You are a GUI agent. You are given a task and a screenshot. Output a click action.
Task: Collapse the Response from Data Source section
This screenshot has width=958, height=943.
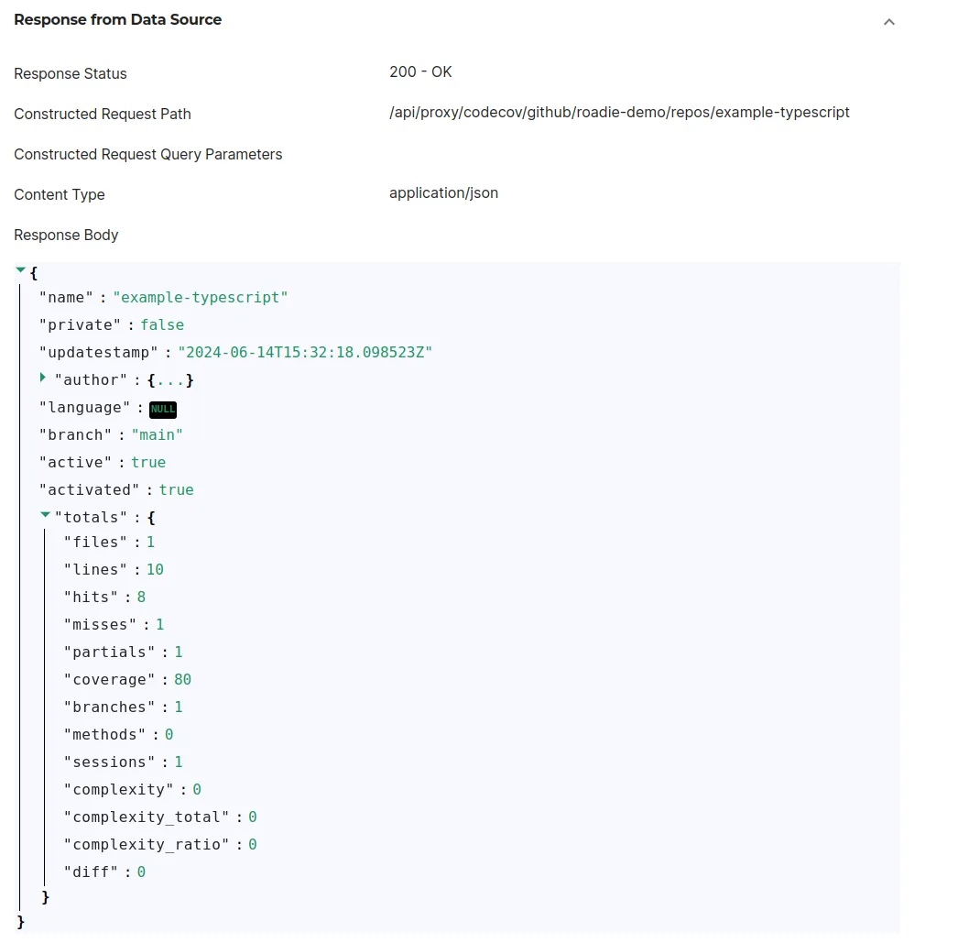point(887,21)
